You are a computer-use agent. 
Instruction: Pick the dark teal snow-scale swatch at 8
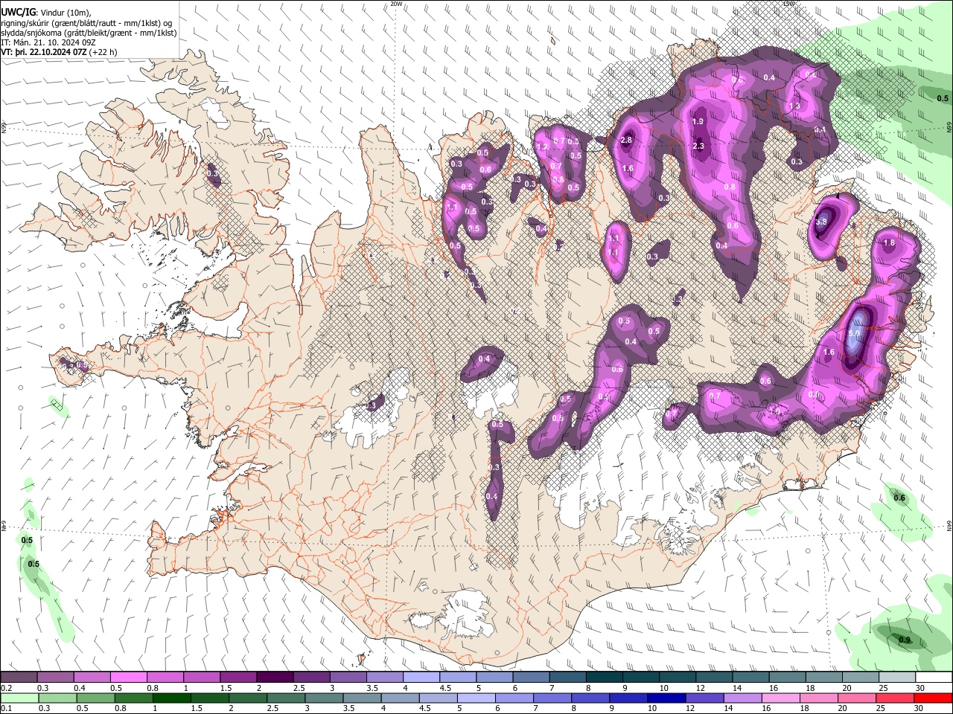[604, 678]
